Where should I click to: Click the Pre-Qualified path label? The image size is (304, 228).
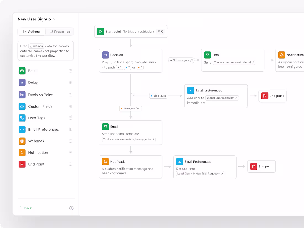pyautogui.click(x=130, y=108)
